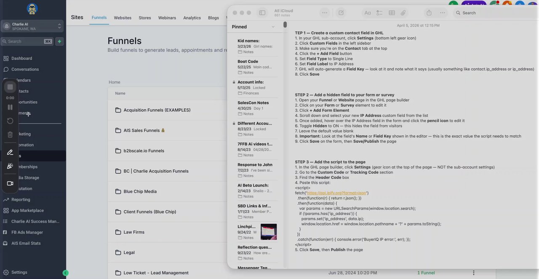Click the Linchpin note thumbnail image
539x279 pixels.
269,232
